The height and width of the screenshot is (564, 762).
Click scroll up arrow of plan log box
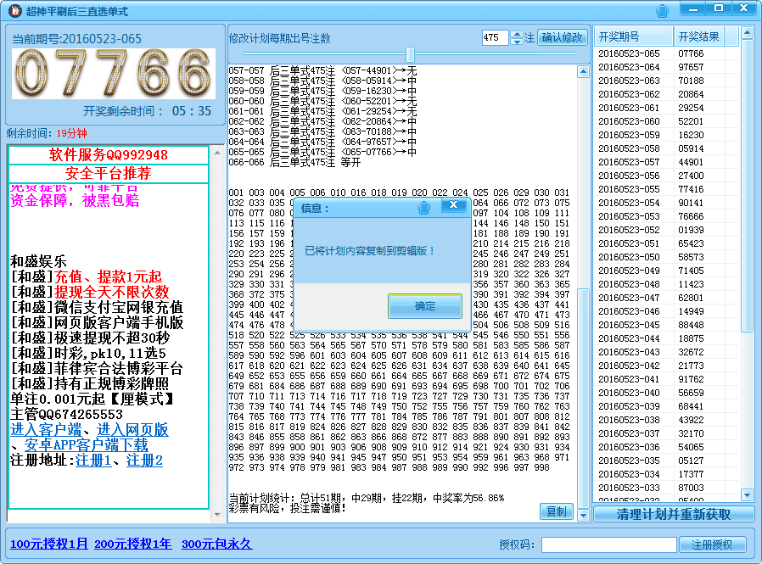click(x=583, y=73)
